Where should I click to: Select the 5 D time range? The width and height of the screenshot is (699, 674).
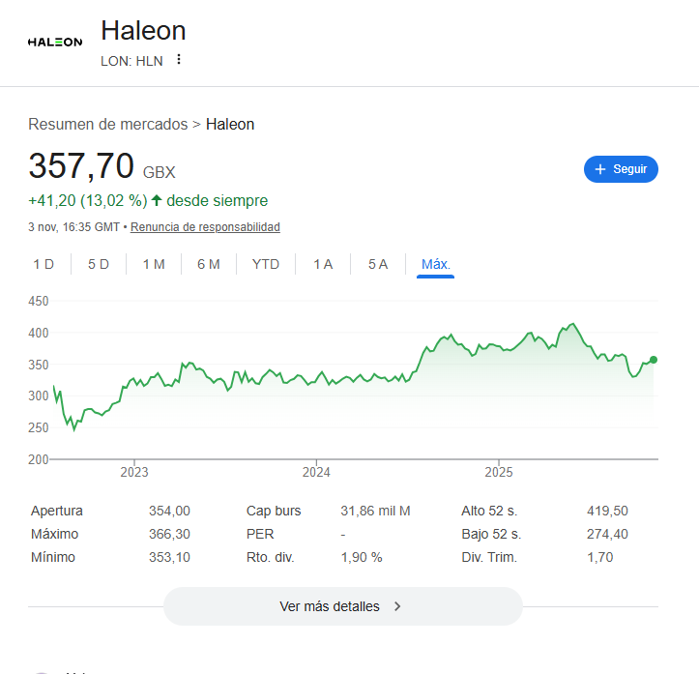coord(99,264)
